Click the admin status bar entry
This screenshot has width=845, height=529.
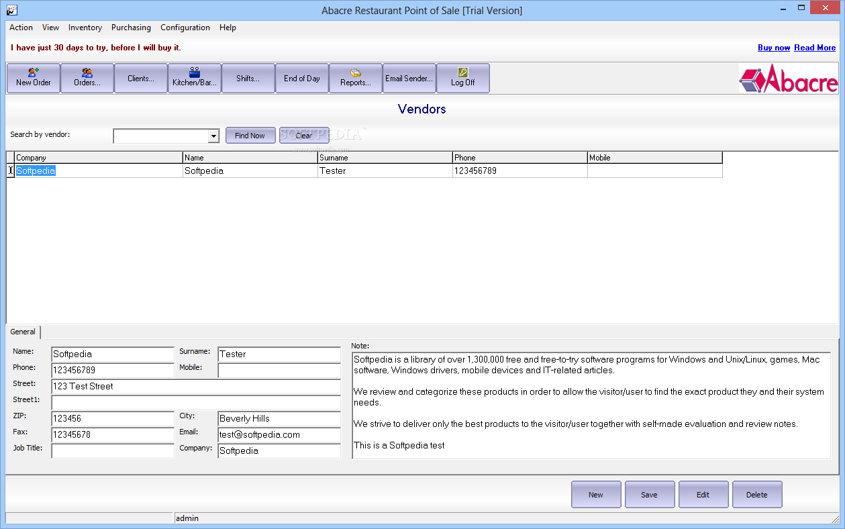[x=187, y=518]
